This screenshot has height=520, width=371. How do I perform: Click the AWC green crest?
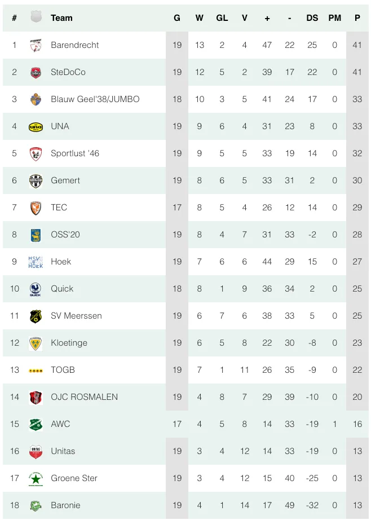coord(36,424)
